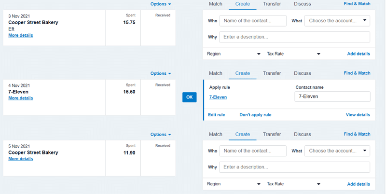Open What account dropdown for 11.90 transaction
The height and width of the screenshot is (194, 386).
coord(337,151)
